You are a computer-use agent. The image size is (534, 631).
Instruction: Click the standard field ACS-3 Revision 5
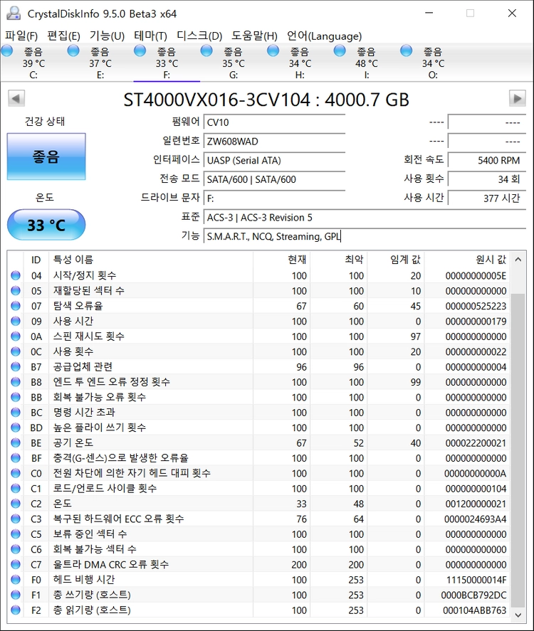[365, 217]
